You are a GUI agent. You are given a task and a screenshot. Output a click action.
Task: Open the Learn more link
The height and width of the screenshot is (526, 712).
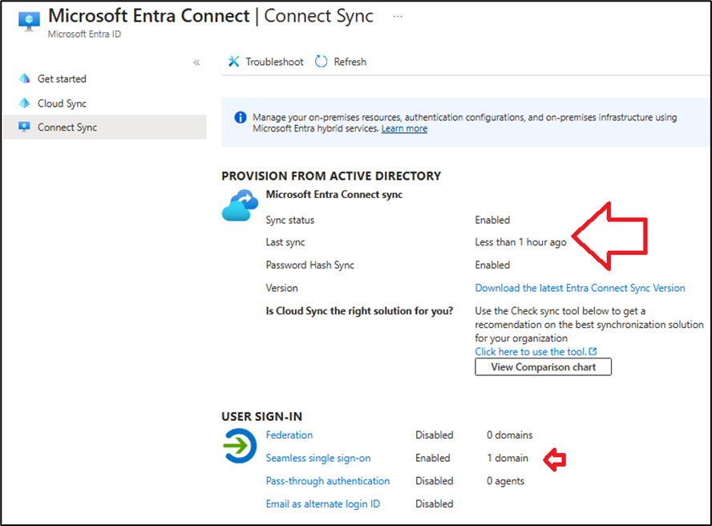(404, 129)
